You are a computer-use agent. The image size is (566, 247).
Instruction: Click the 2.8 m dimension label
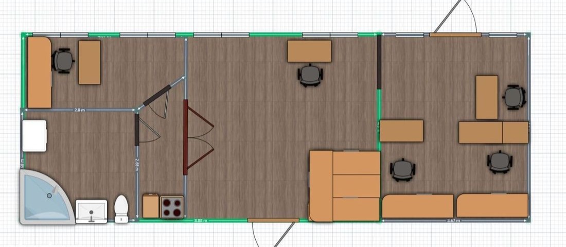coord(79,110)
